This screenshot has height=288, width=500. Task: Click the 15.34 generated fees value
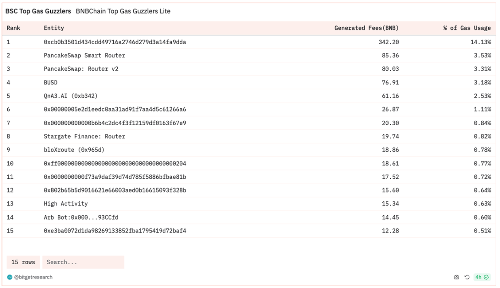390,204
